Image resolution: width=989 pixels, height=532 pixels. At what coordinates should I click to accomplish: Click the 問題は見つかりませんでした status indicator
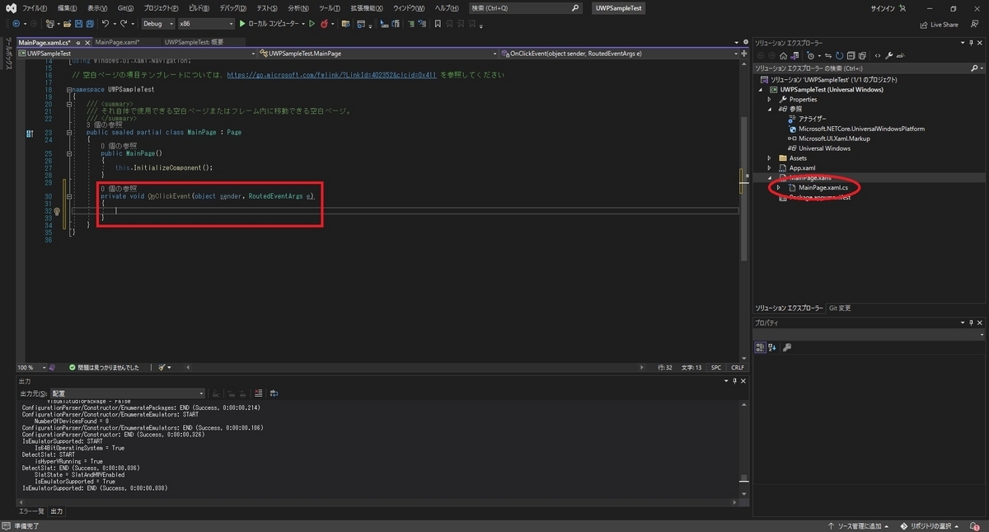pyautogui.click(x=104, y=367)
